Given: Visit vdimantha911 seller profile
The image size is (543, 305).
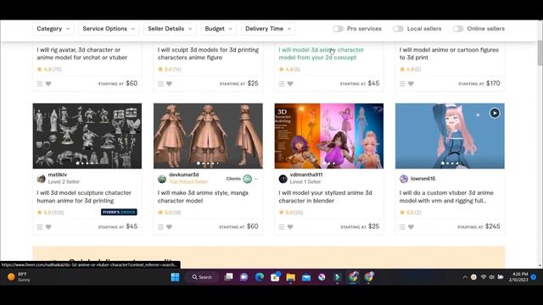Looking at the screenshot, I should (x=306, y=175).
